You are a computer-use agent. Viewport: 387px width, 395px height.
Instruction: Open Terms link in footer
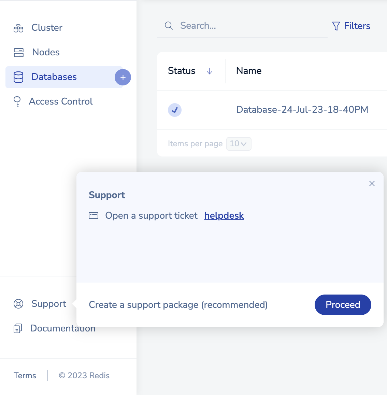tap(25, 376)
